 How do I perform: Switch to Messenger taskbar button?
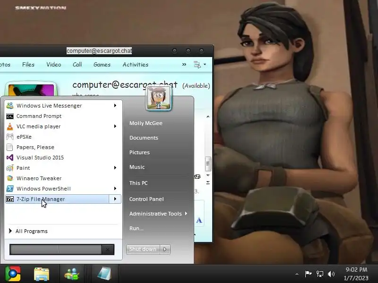[72, 274]
